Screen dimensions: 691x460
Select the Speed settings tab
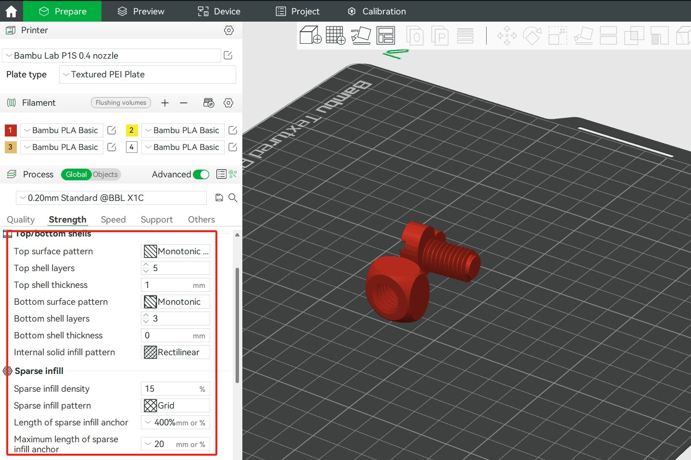click(113, 220)
